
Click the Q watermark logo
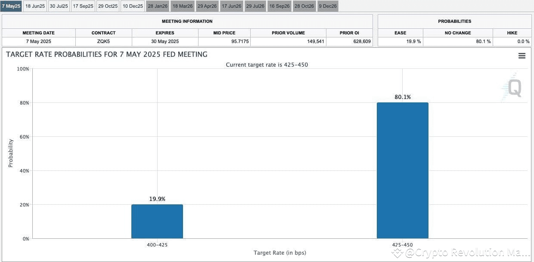pyautogui.click(x=512, y=87)
